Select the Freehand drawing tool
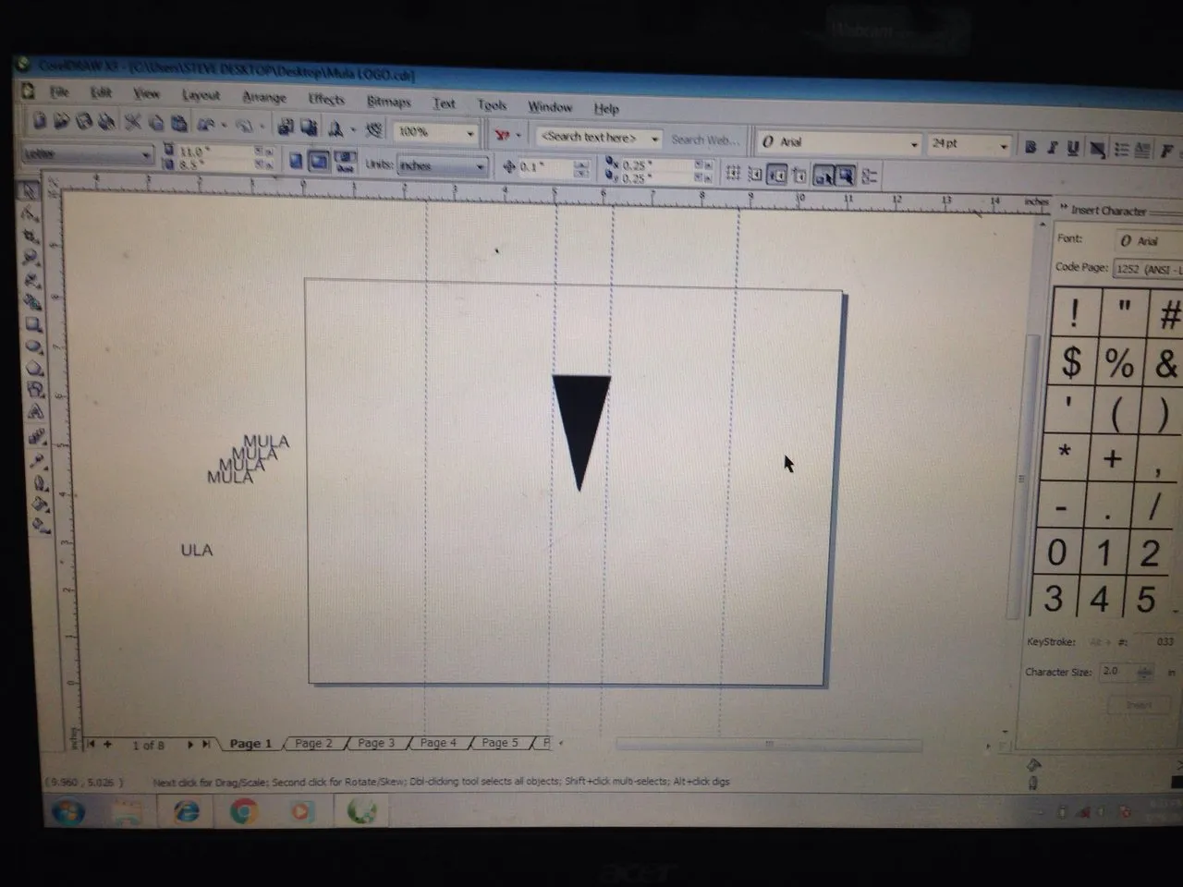Screen dimensions: 1183x887 [33, 280]
